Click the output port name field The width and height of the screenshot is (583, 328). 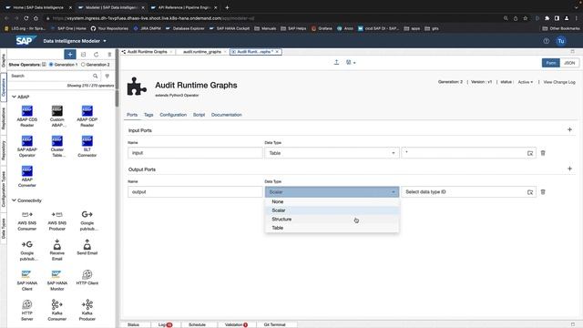pos(195,192)
